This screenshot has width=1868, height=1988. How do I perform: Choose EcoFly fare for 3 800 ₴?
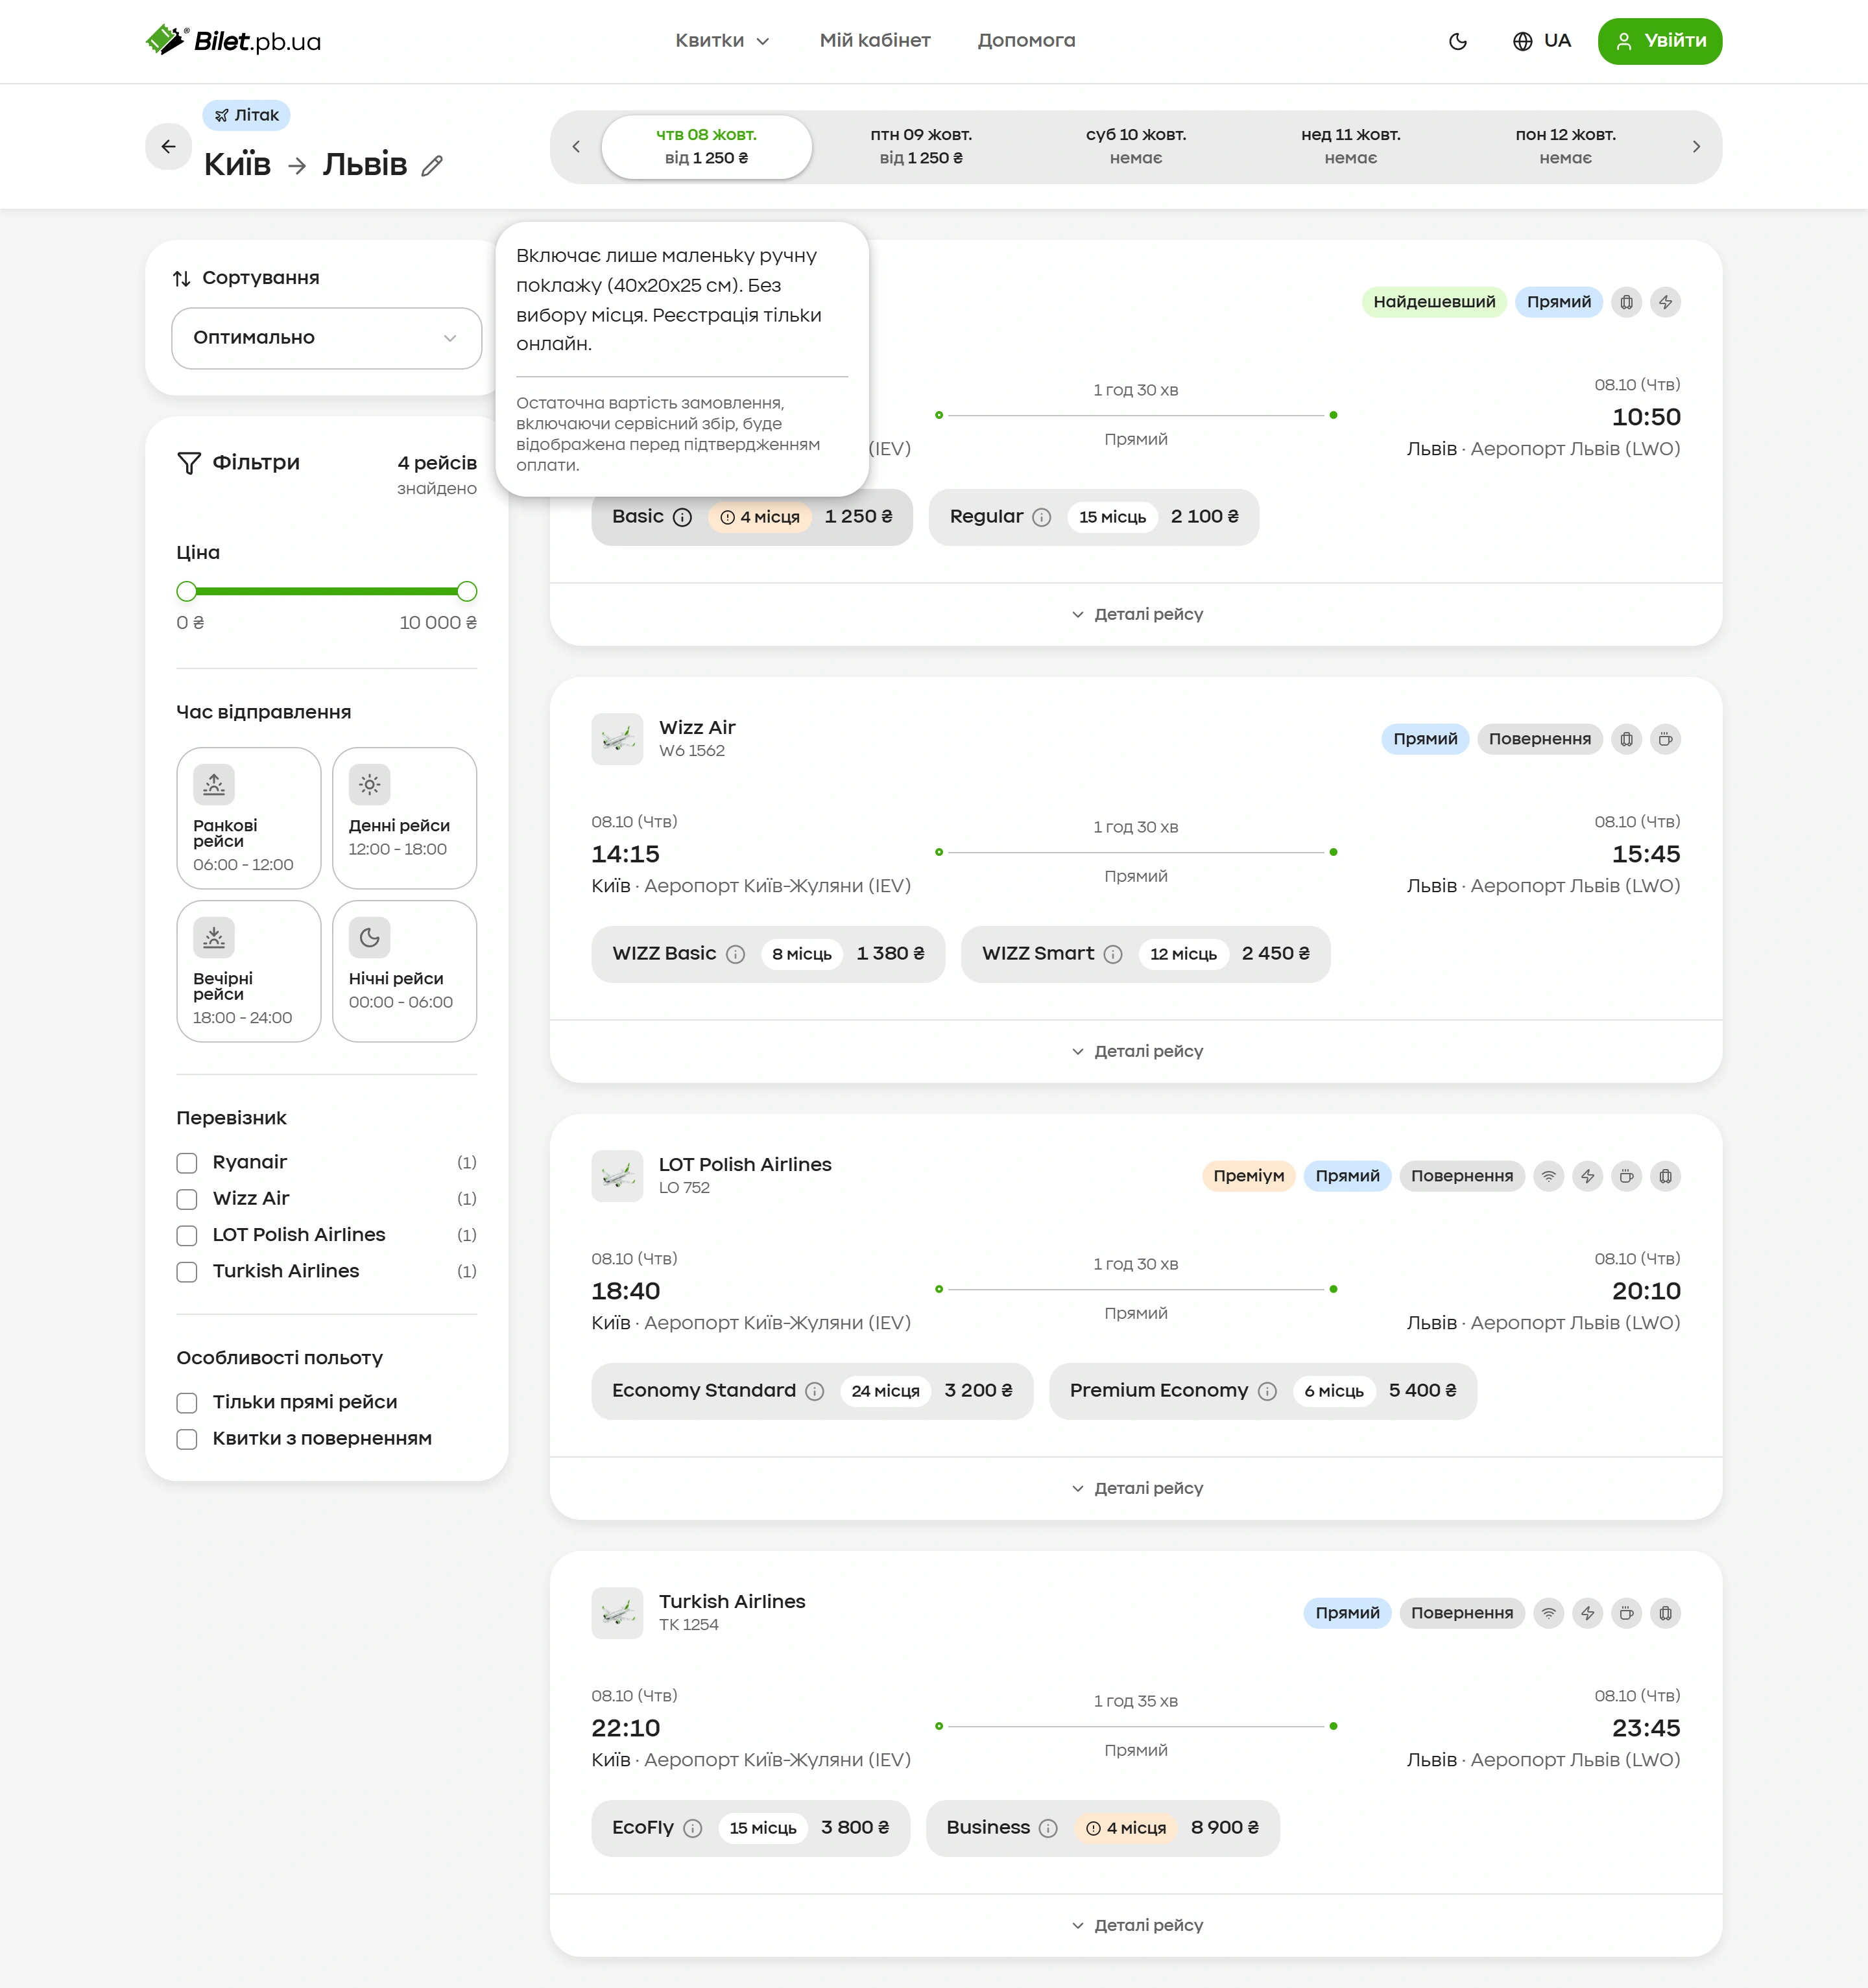(750, 1828)
